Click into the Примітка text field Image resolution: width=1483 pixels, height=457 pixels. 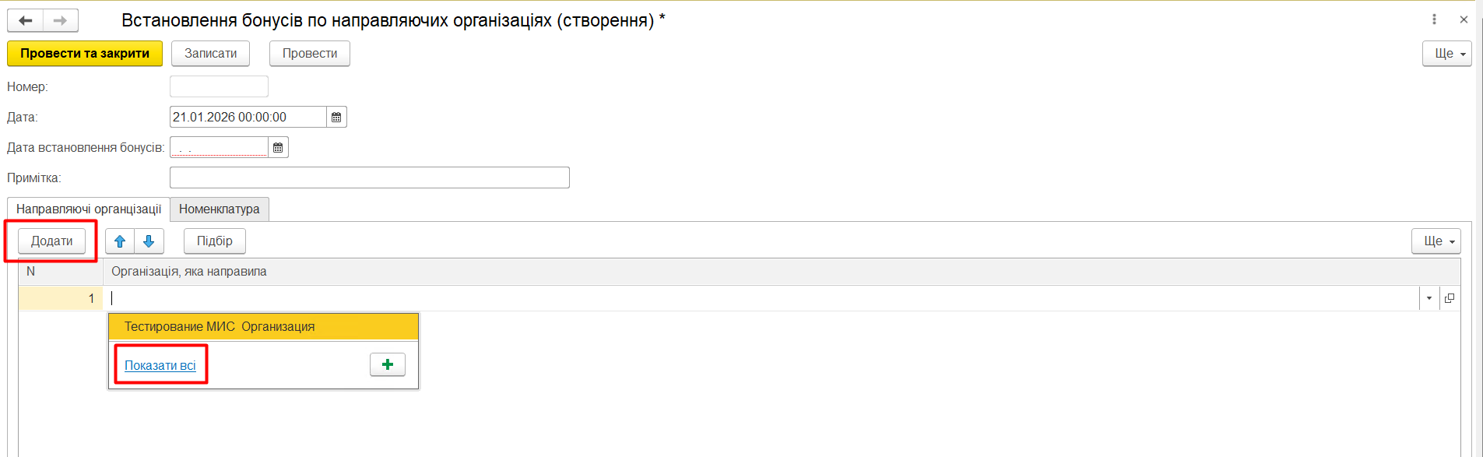[369, 178]
